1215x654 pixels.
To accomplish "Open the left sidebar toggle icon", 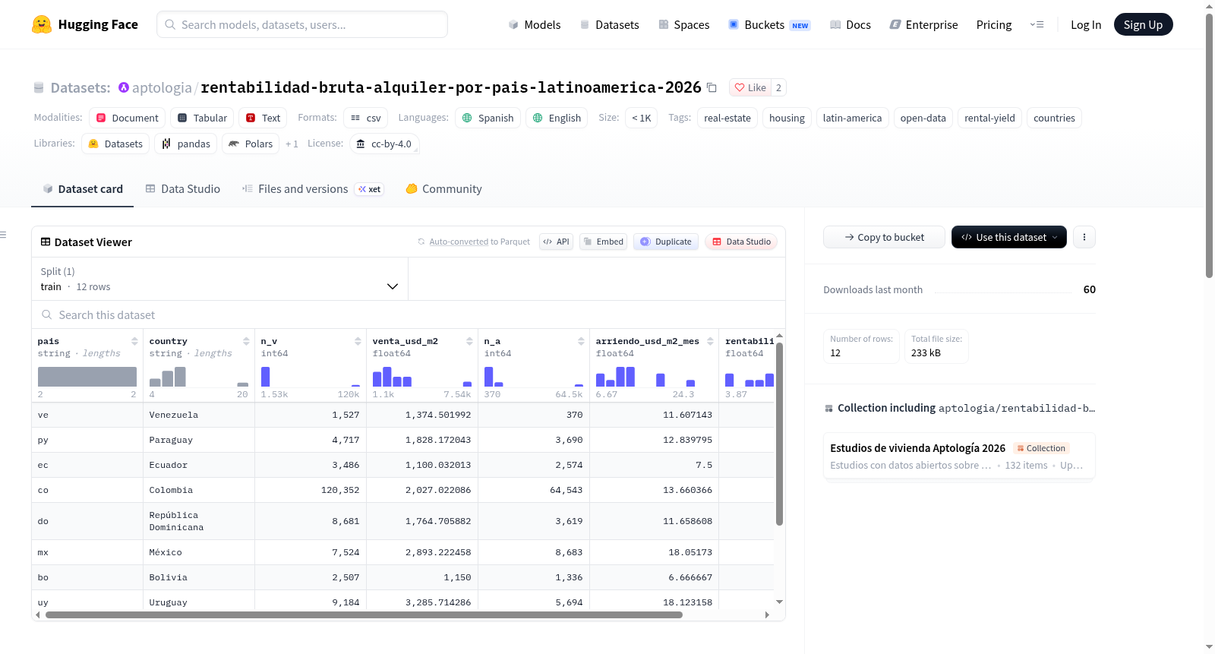I will [x=4, y=235].
